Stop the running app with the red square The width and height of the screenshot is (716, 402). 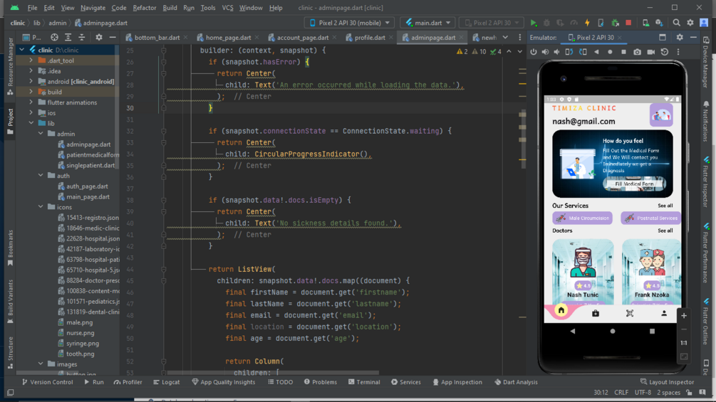(628, 23)
